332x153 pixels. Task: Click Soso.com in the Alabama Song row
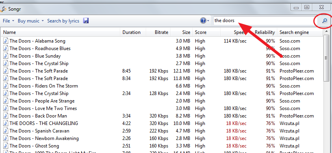289,41
